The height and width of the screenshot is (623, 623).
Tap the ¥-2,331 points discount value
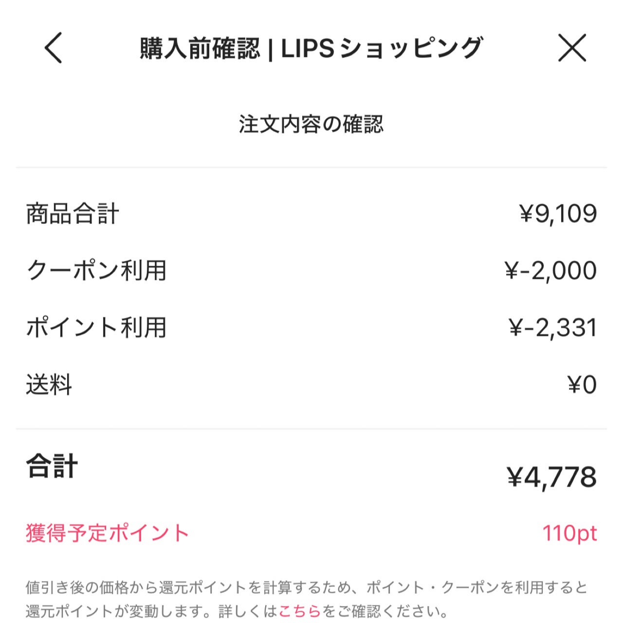[552, 326]
